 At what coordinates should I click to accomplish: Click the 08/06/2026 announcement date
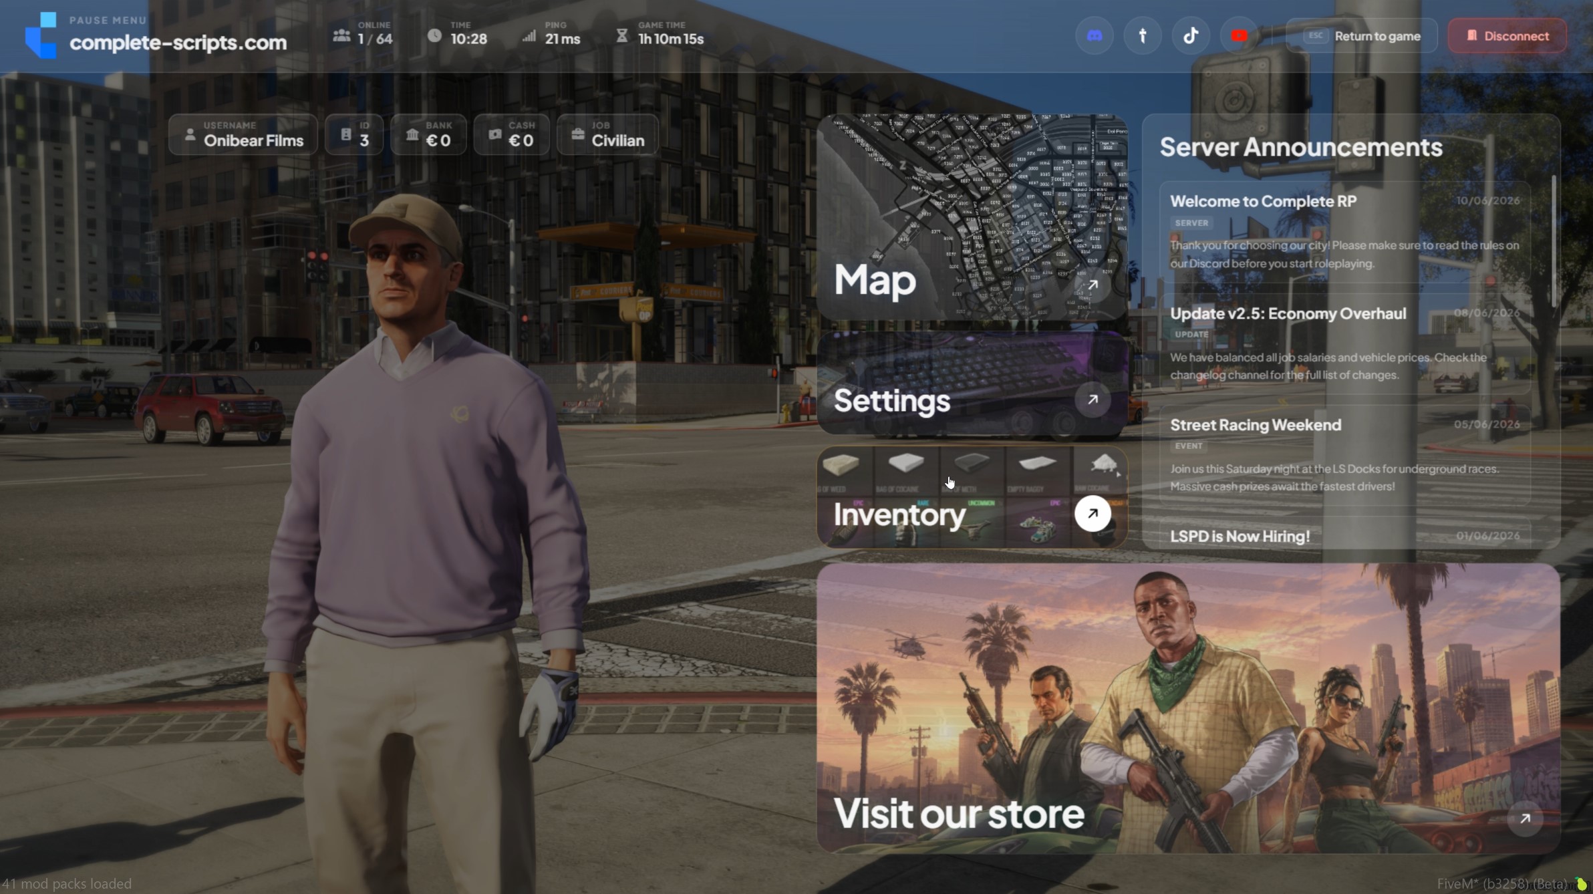[x=1487, y=313]
